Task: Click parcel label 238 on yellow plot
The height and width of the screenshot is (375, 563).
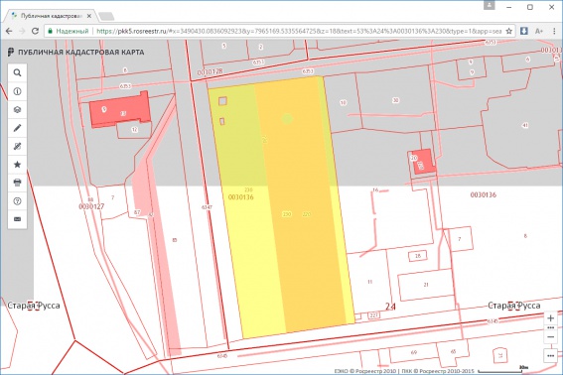Action: click(248, 189)
